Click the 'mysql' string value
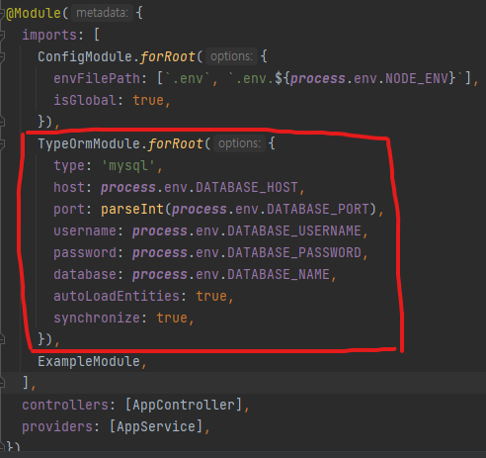This screenshot has width=486, height=458. click(x=128, y=165)
